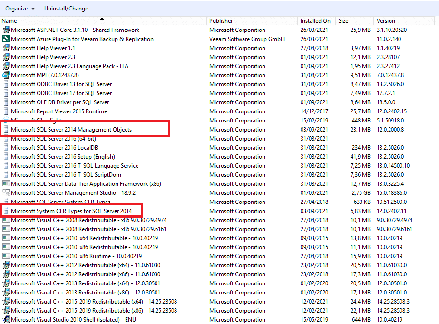
Task: Click the Visual C++ 2010 x64 Redistributable icon
Action: (6, 238)
